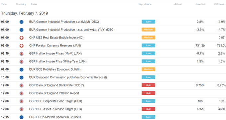The image size is (226, 120).
Task: Click UK flag icon for Bank of England Bank Rate
Action: click(22, 86)
